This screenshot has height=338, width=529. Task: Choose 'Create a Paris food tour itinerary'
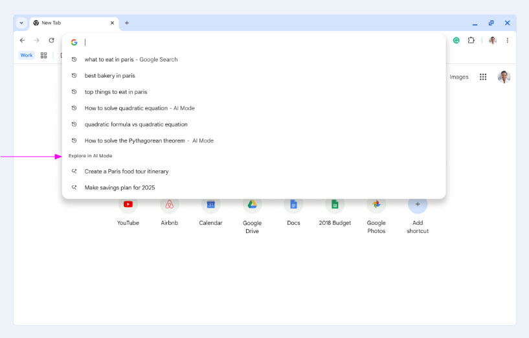point(254,172)
